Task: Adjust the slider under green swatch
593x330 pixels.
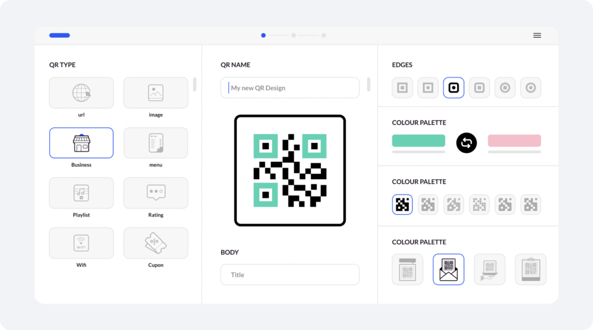Action: (419, 152)
